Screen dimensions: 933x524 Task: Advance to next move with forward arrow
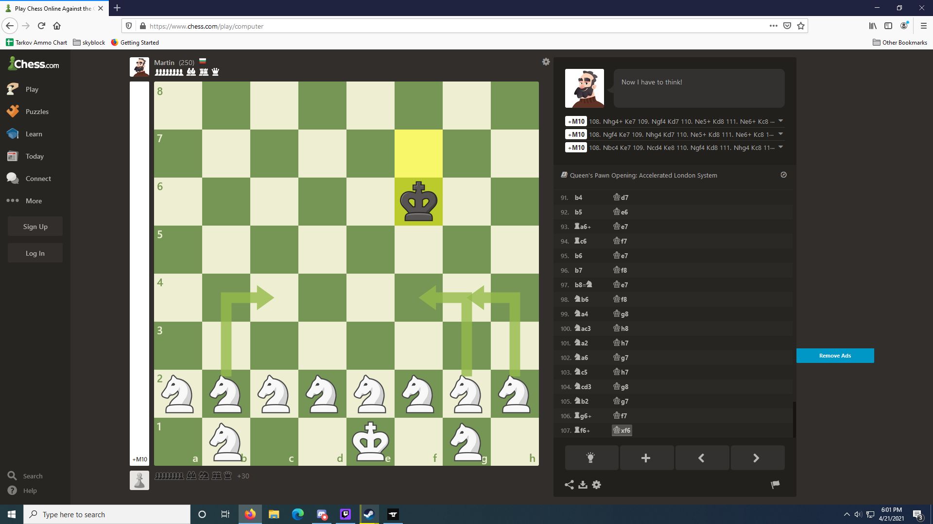pos(757,458)
